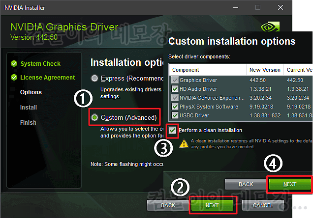Toggle the Graphics Driver component checkbox

(x=175, y=80)
